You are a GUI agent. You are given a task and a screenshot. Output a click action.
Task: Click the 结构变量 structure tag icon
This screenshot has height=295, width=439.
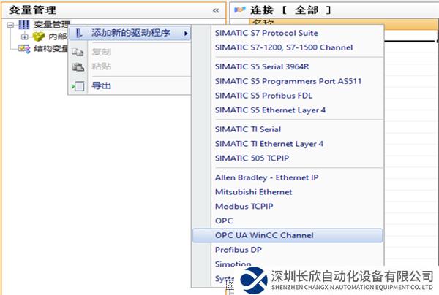coord(23,48)
